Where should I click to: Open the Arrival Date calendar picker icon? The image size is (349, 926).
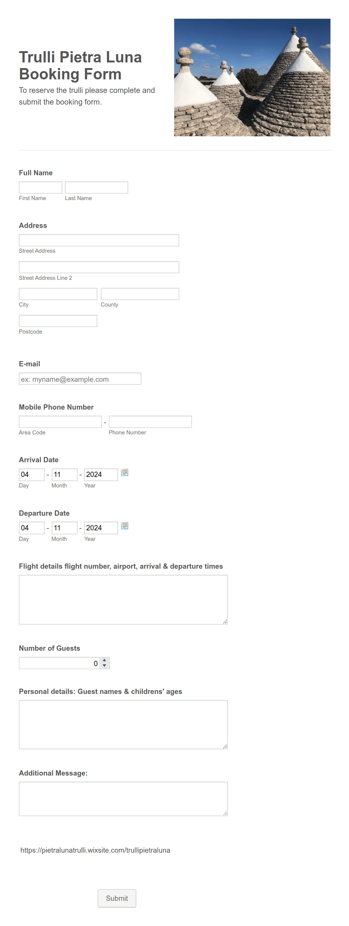point(125,473)
